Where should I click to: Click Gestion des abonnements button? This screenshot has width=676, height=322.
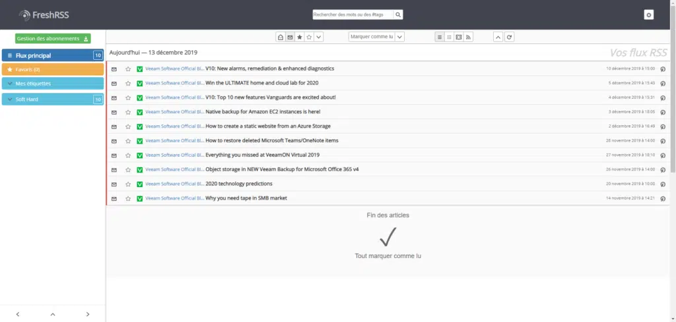[53, 39]
